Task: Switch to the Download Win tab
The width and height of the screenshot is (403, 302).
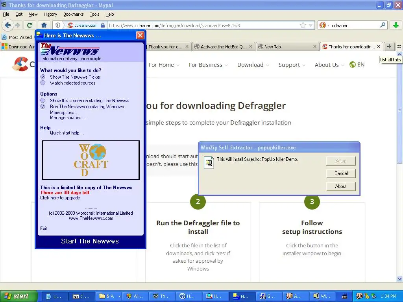Action: 18,47
